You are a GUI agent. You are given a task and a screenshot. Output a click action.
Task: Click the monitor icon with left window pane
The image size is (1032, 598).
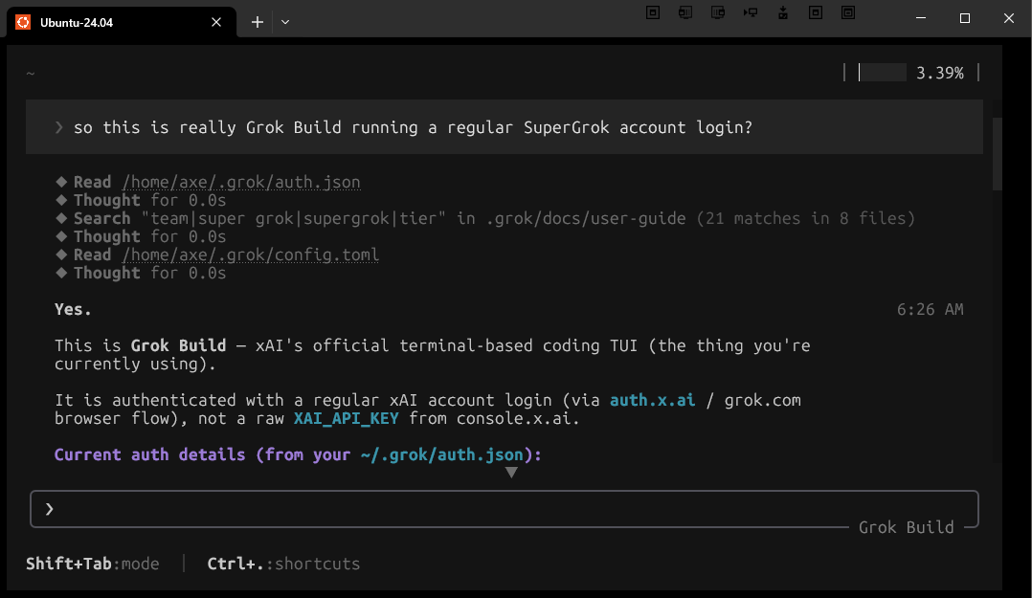[x=685, y=12]
